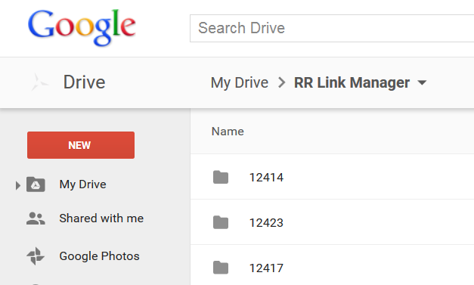Click the Google Photos pinwheel icon
The image size is (474, 285).
[x=36, y=256]
